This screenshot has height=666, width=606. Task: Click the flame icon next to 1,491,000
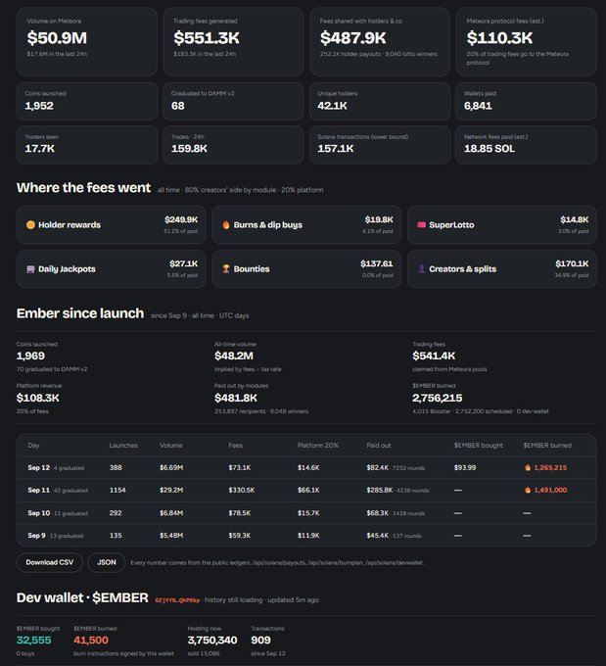pos(528,490)
